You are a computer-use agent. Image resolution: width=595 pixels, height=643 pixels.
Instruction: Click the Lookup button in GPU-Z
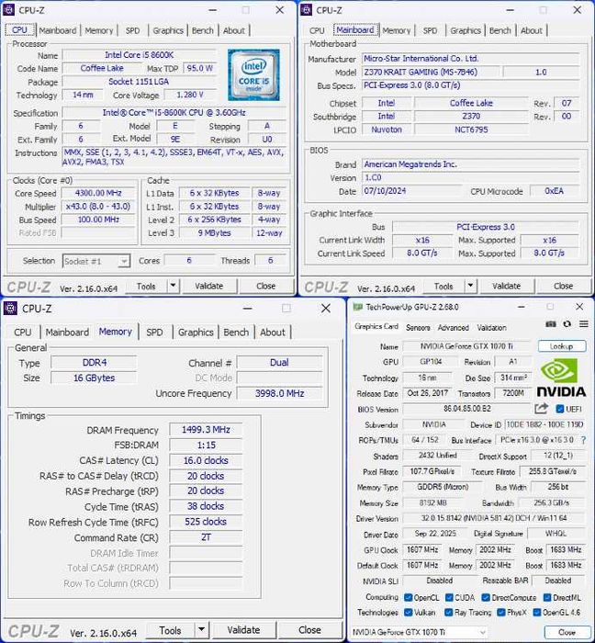[x=562, y=346]
